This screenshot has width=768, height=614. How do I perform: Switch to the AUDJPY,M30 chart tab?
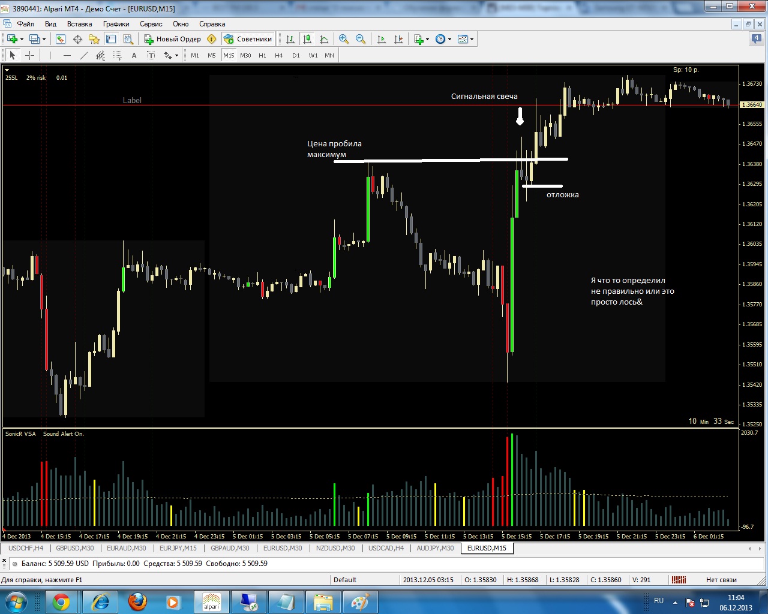click(435, 548)
